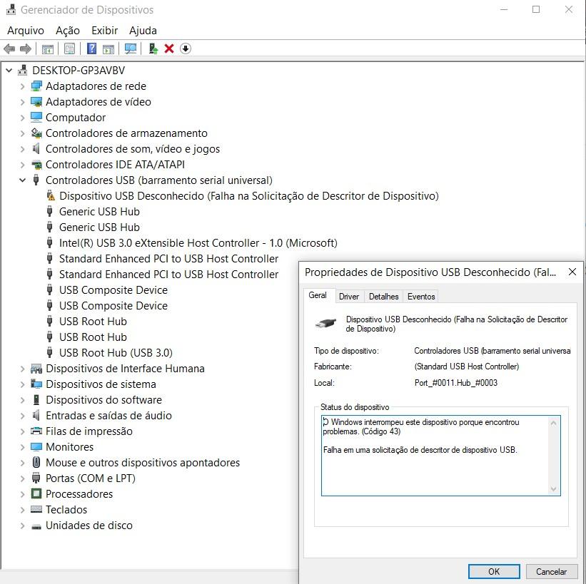This screenshot has width=586, height=584.
Task: Expand Computador category
Action: pos(22,118)
